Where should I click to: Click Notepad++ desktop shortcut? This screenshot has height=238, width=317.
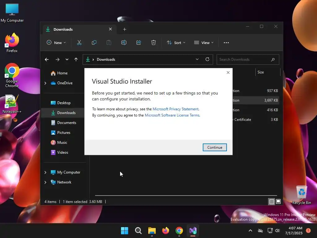[12, 104]
